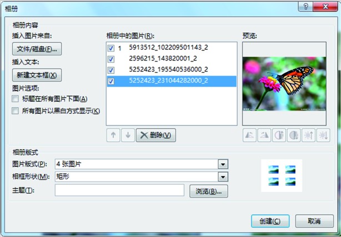Click the 创建 button
Screen dimensions: 341x237
point(270,221)
